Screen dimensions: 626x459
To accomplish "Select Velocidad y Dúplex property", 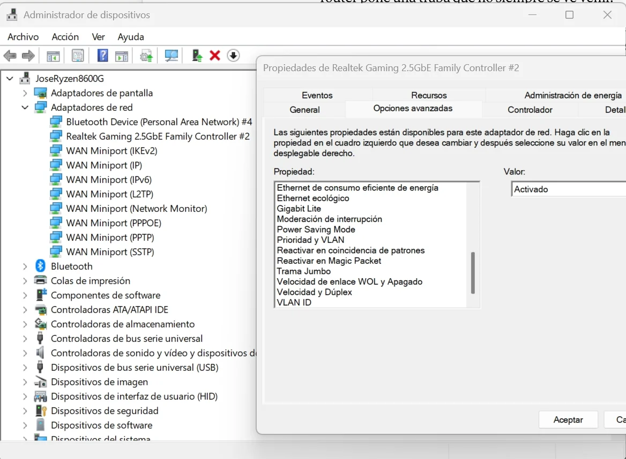I will tap(315, 292).
